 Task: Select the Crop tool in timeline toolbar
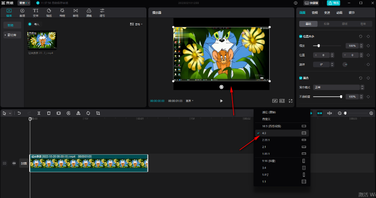(98, 113)
